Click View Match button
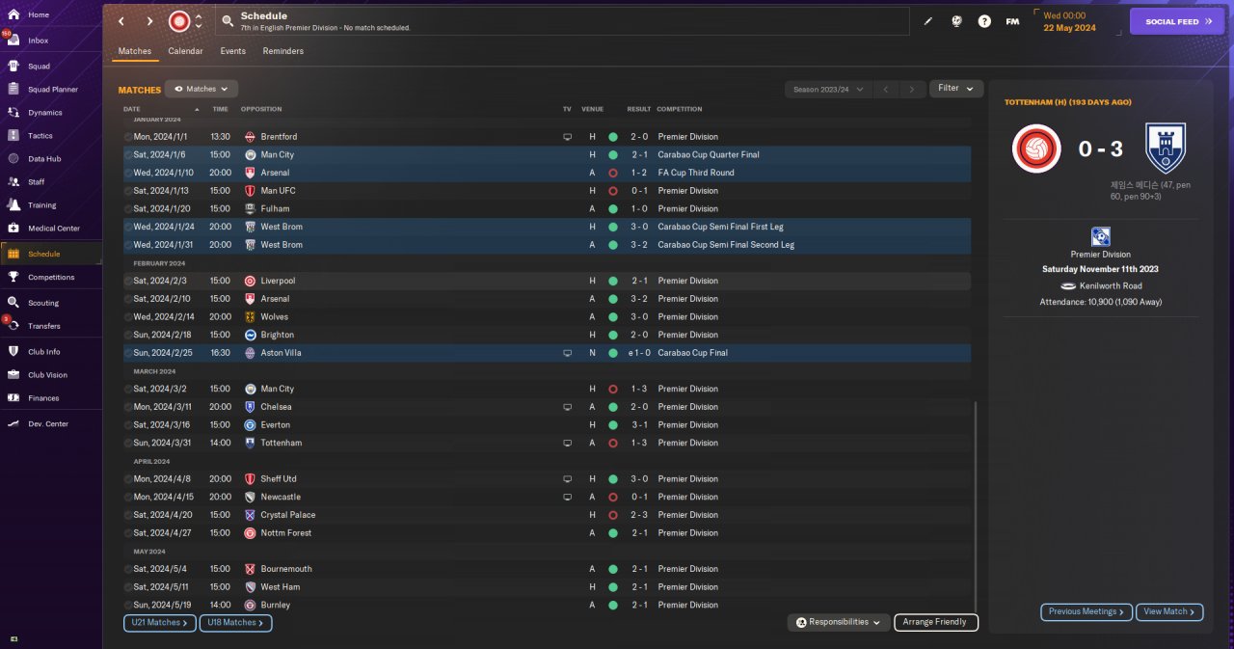This screenshot has width=1234, height=649. 1170,611
